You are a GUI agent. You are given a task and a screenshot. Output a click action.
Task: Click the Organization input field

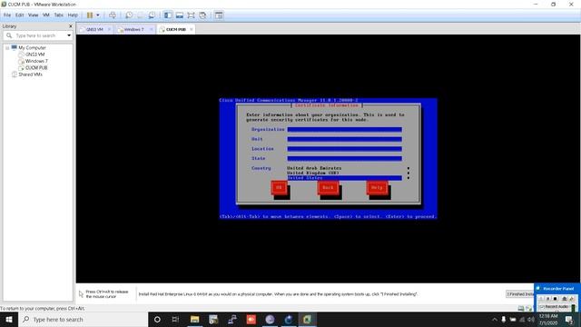pos(344,129)
